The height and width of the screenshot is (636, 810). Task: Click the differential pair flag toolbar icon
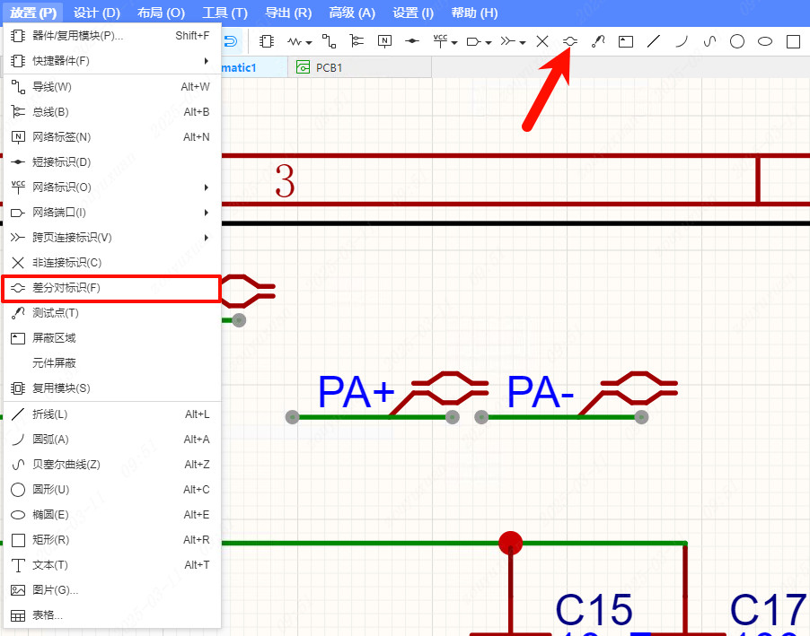tap(569, 41)
